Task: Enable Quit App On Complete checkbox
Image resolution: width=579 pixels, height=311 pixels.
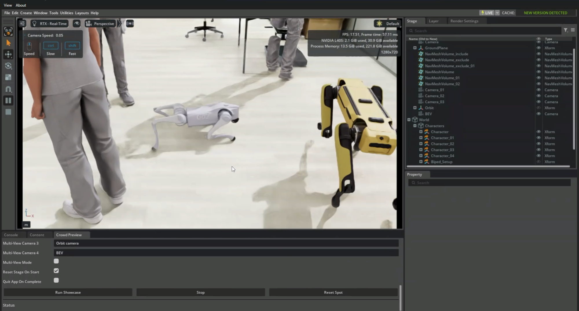Action: coord(56,280)
